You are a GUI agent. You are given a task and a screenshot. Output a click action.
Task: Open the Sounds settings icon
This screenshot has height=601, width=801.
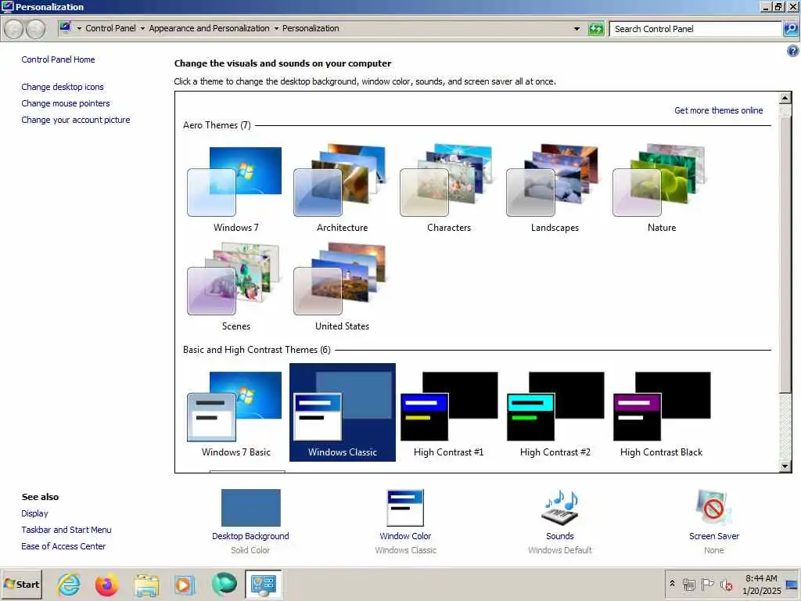coord(560,507)
